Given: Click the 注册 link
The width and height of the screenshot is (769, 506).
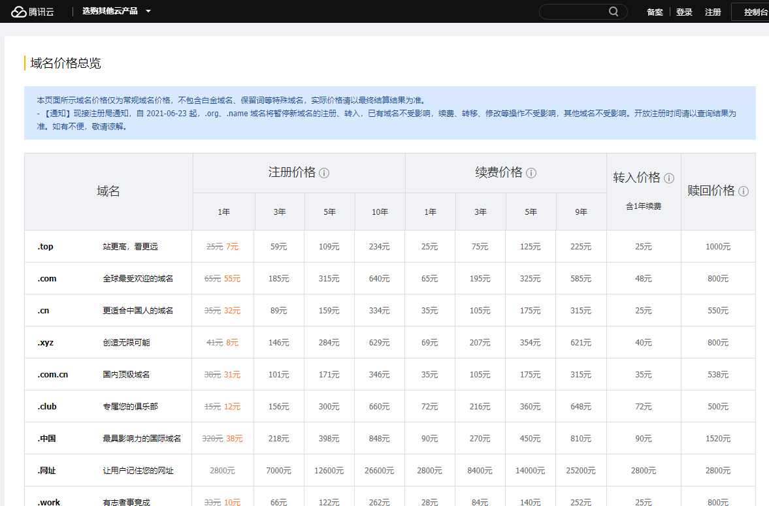Looking at the screenshot, I should tap(713, 12).
